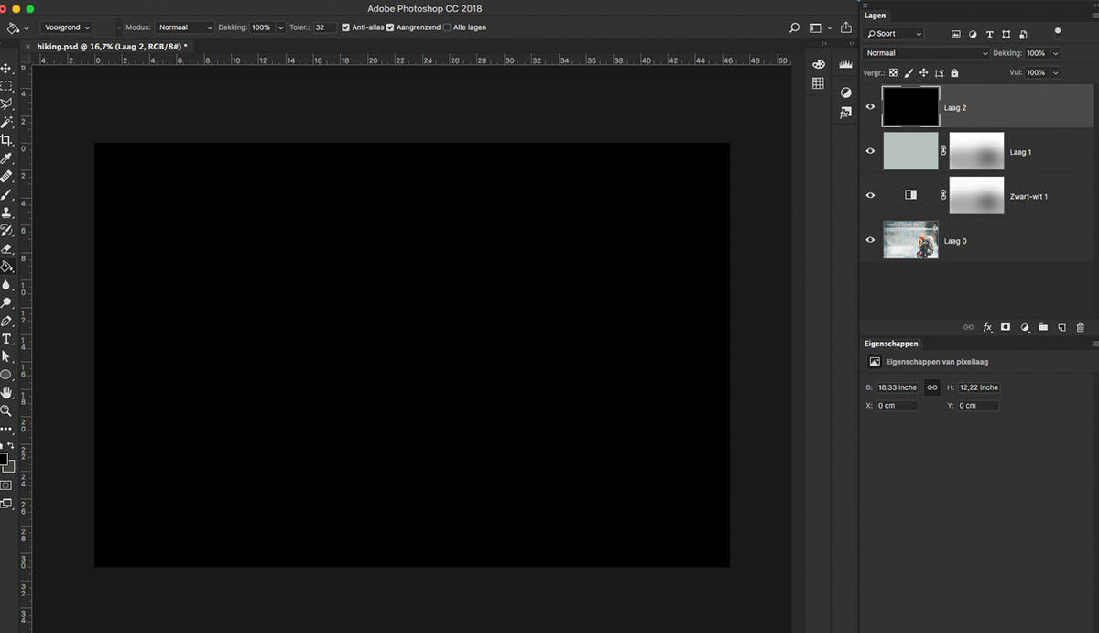Screen dimensions: 1099x633
Task: Disable the Anti-alias checkbox
Action: pos(345,27)
